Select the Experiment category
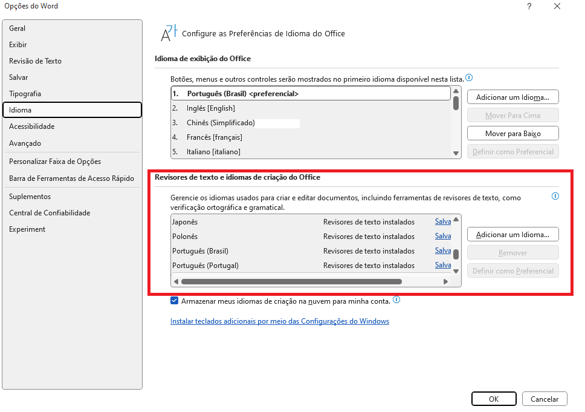Image resolution: width=585 pixels, height=412 pixels. click(x=72, y=229)
